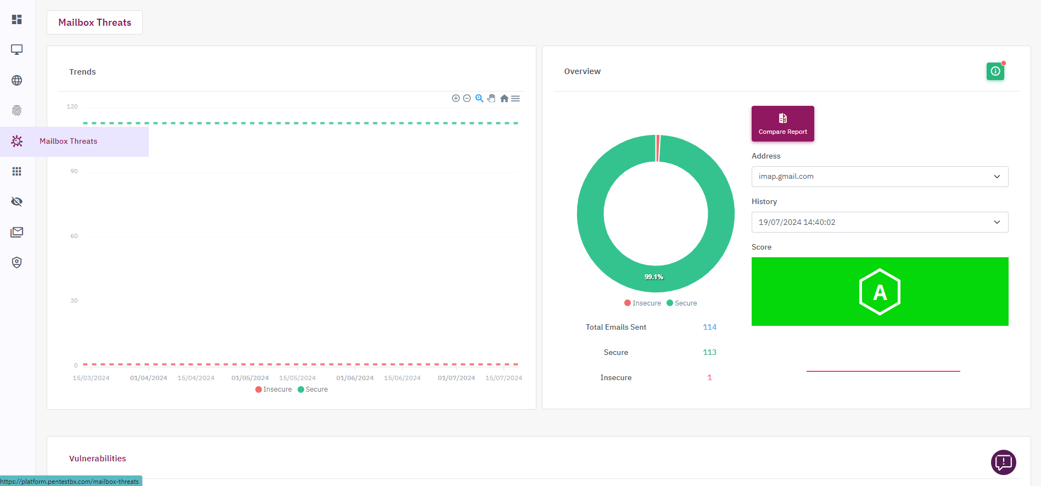Open the globe icon in sidebar

pos(17,80)
